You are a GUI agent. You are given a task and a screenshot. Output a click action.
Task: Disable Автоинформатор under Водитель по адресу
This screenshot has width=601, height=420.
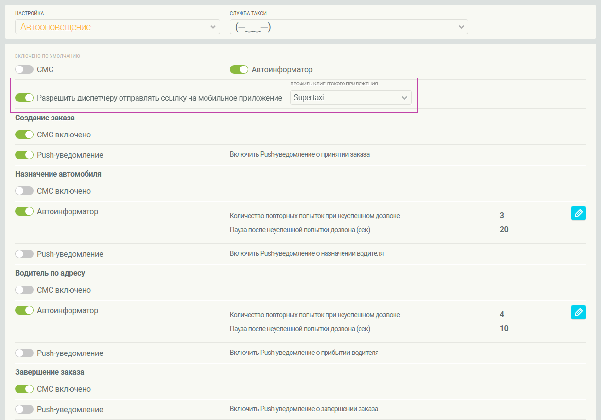point(24,311)
